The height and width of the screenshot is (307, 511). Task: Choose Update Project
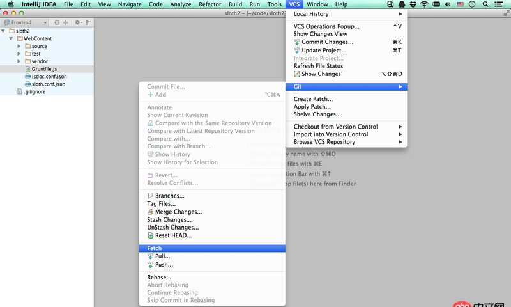pyautogui.click(x=346, y=51)
